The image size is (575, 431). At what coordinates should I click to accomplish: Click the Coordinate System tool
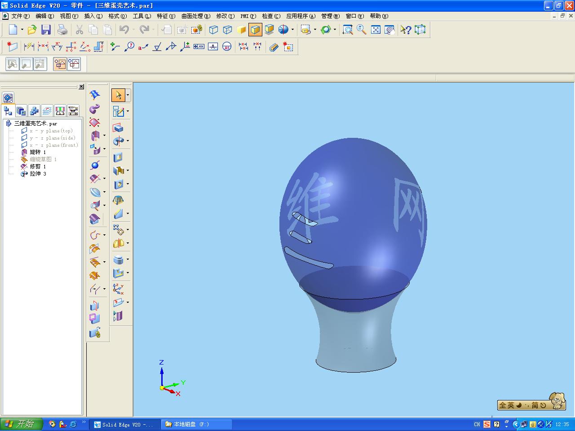pos(118,289)
